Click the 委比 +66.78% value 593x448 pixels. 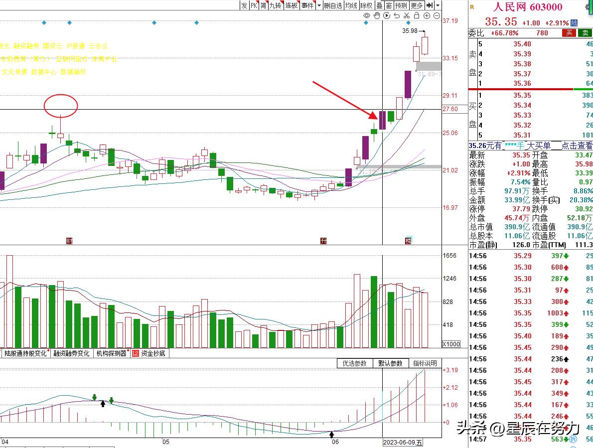point(504,33)
